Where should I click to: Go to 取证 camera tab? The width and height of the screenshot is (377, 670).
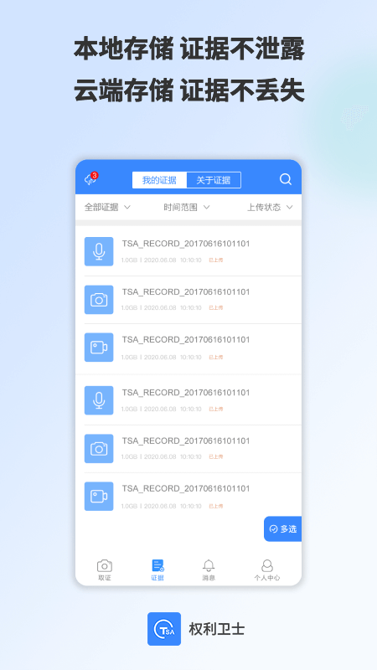[x=105, y=570]
